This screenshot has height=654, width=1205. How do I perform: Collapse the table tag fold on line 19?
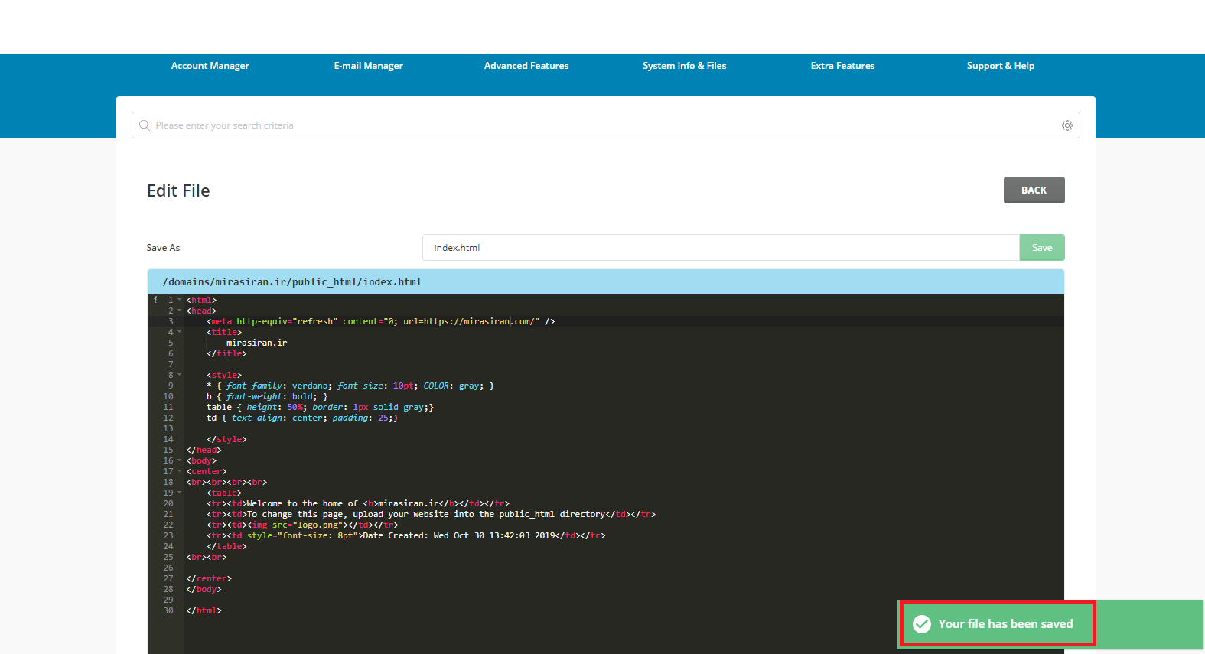[180, 493]
